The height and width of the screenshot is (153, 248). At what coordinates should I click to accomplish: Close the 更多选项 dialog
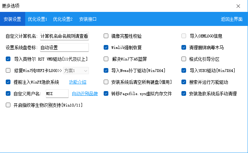(x=238, y=6)
